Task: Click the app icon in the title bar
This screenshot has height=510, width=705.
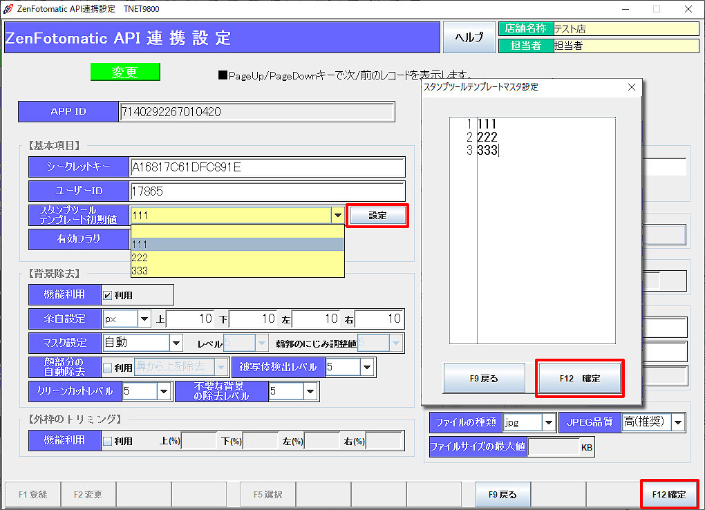Action: [x=8, y=8]
